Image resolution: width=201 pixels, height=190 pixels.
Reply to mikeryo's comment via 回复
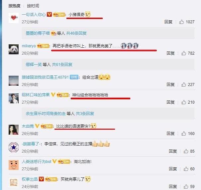point(170,53)
